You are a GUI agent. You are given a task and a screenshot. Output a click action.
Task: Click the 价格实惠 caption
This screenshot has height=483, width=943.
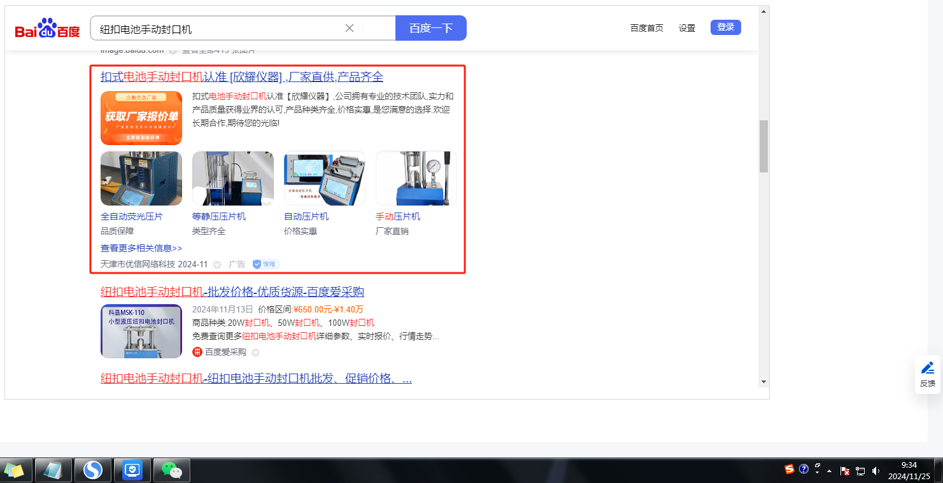301,231
